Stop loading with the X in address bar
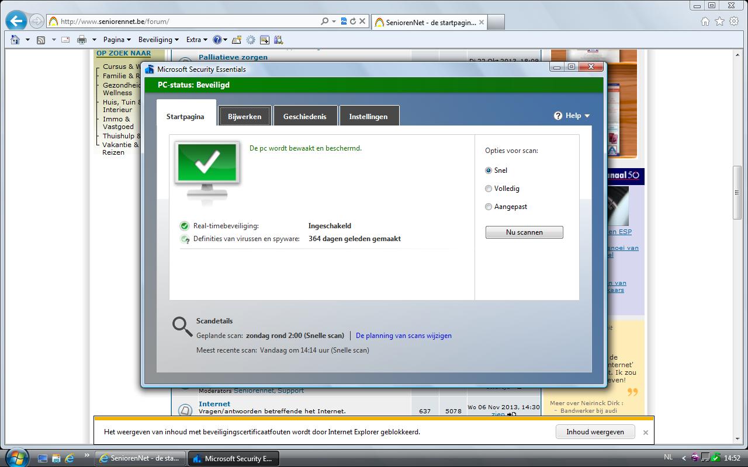 [x=362, y=22]
